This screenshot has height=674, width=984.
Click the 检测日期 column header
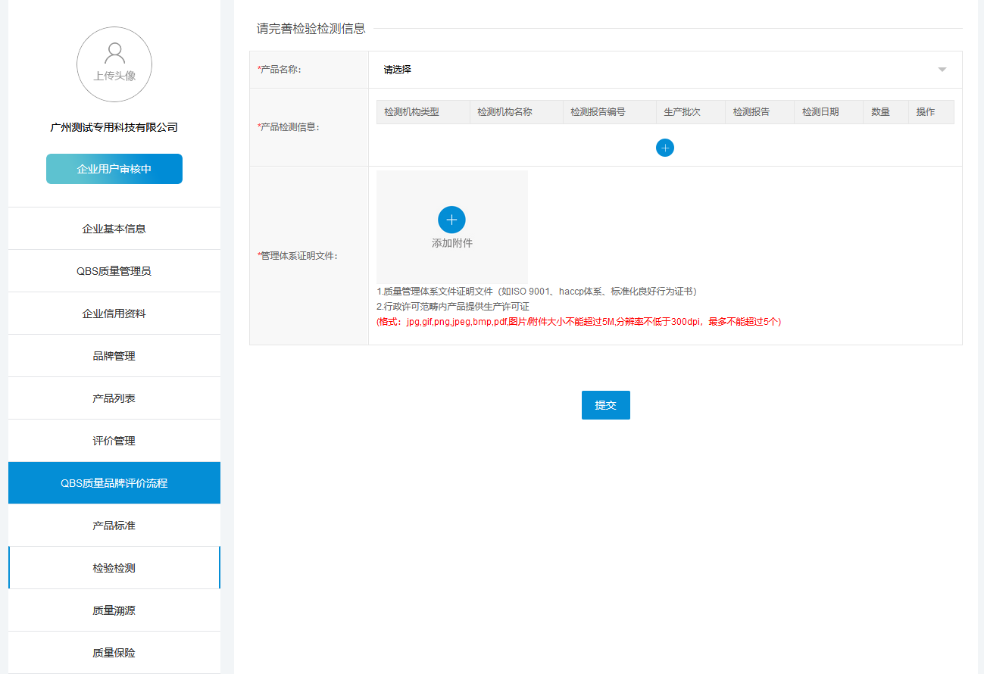point(820,112)
